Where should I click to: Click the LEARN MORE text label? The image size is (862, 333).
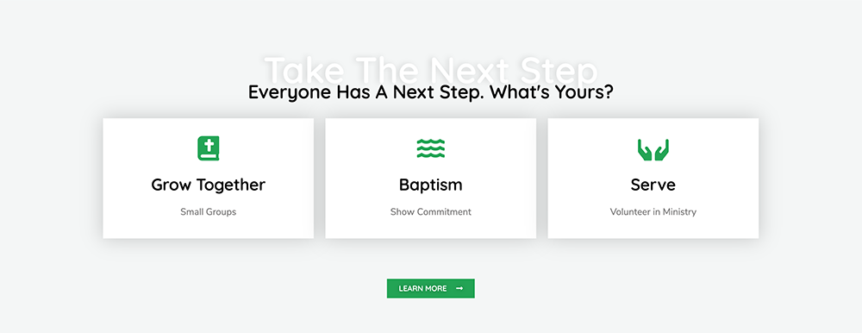click(x=422, y=288)
